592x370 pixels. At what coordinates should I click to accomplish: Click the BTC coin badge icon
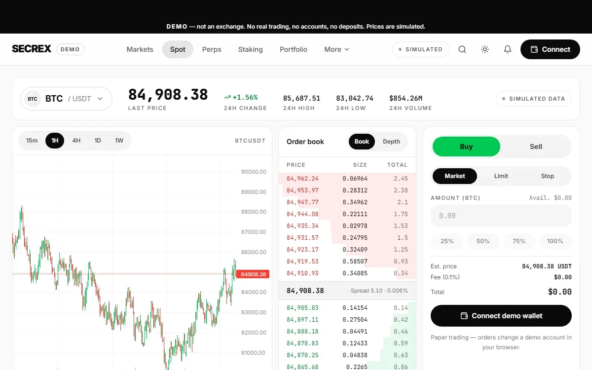coord(33,99)
